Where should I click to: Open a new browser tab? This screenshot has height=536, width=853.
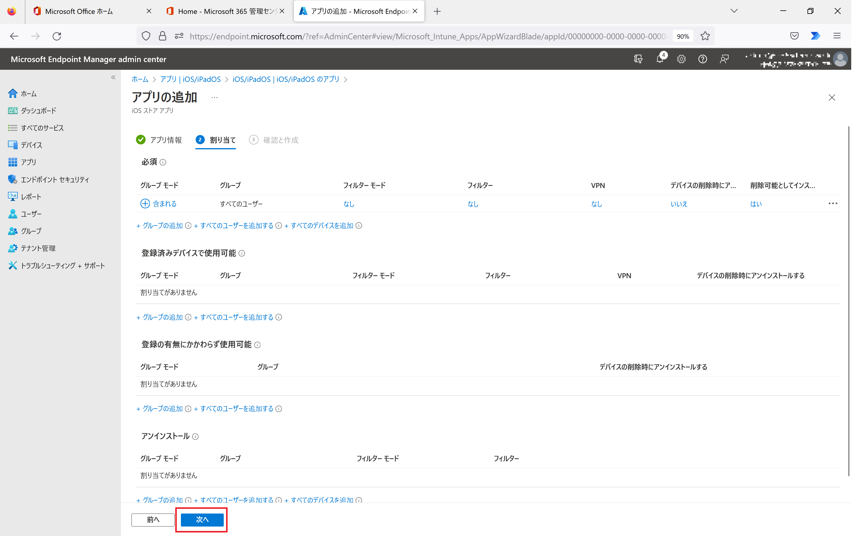(x=437, y=11)
